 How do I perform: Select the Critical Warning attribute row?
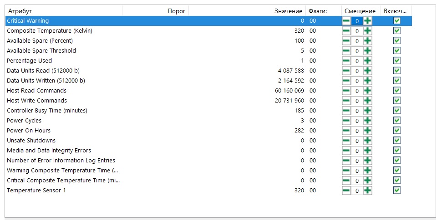208,21
